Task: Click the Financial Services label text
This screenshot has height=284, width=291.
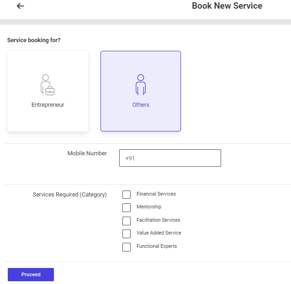Action: click(x=156, y=194)
